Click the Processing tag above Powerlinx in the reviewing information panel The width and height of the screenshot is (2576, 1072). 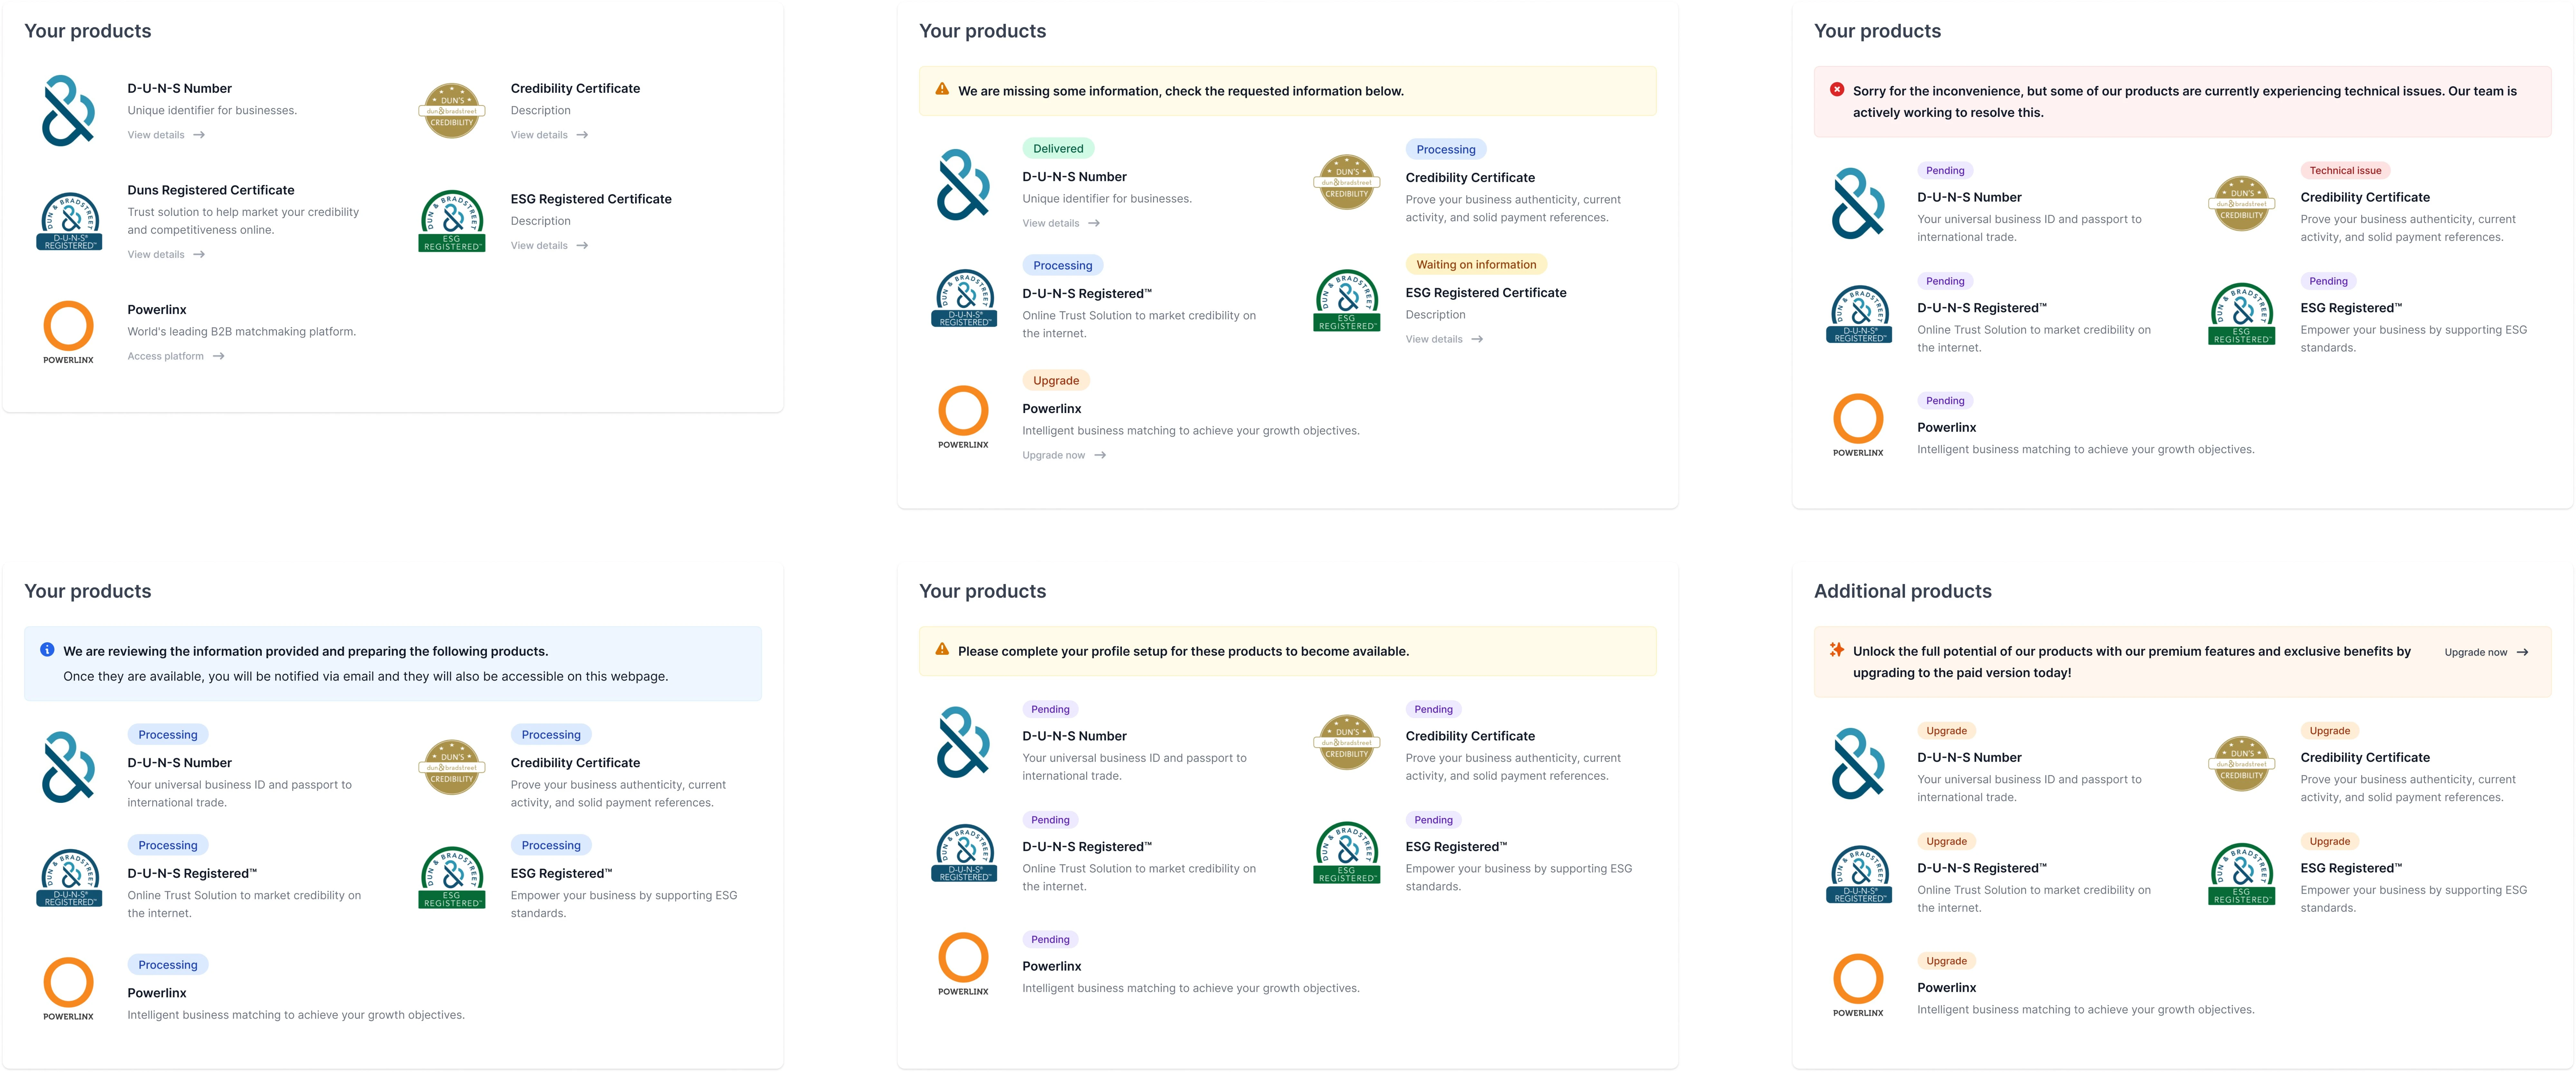168,965
